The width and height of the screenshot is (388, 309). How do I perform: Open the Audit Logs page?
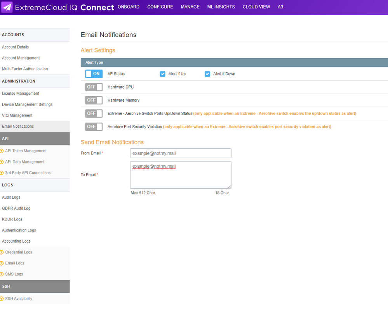(11, 197)
